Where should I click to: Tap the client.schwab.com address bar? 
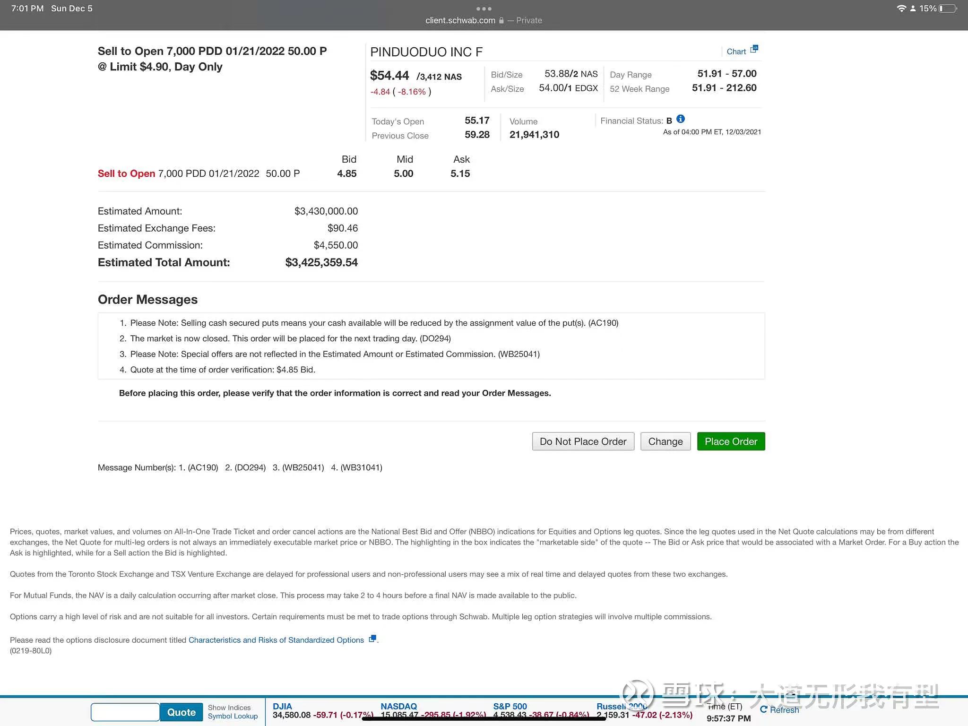pyautogui.click(x=484, y=20)
